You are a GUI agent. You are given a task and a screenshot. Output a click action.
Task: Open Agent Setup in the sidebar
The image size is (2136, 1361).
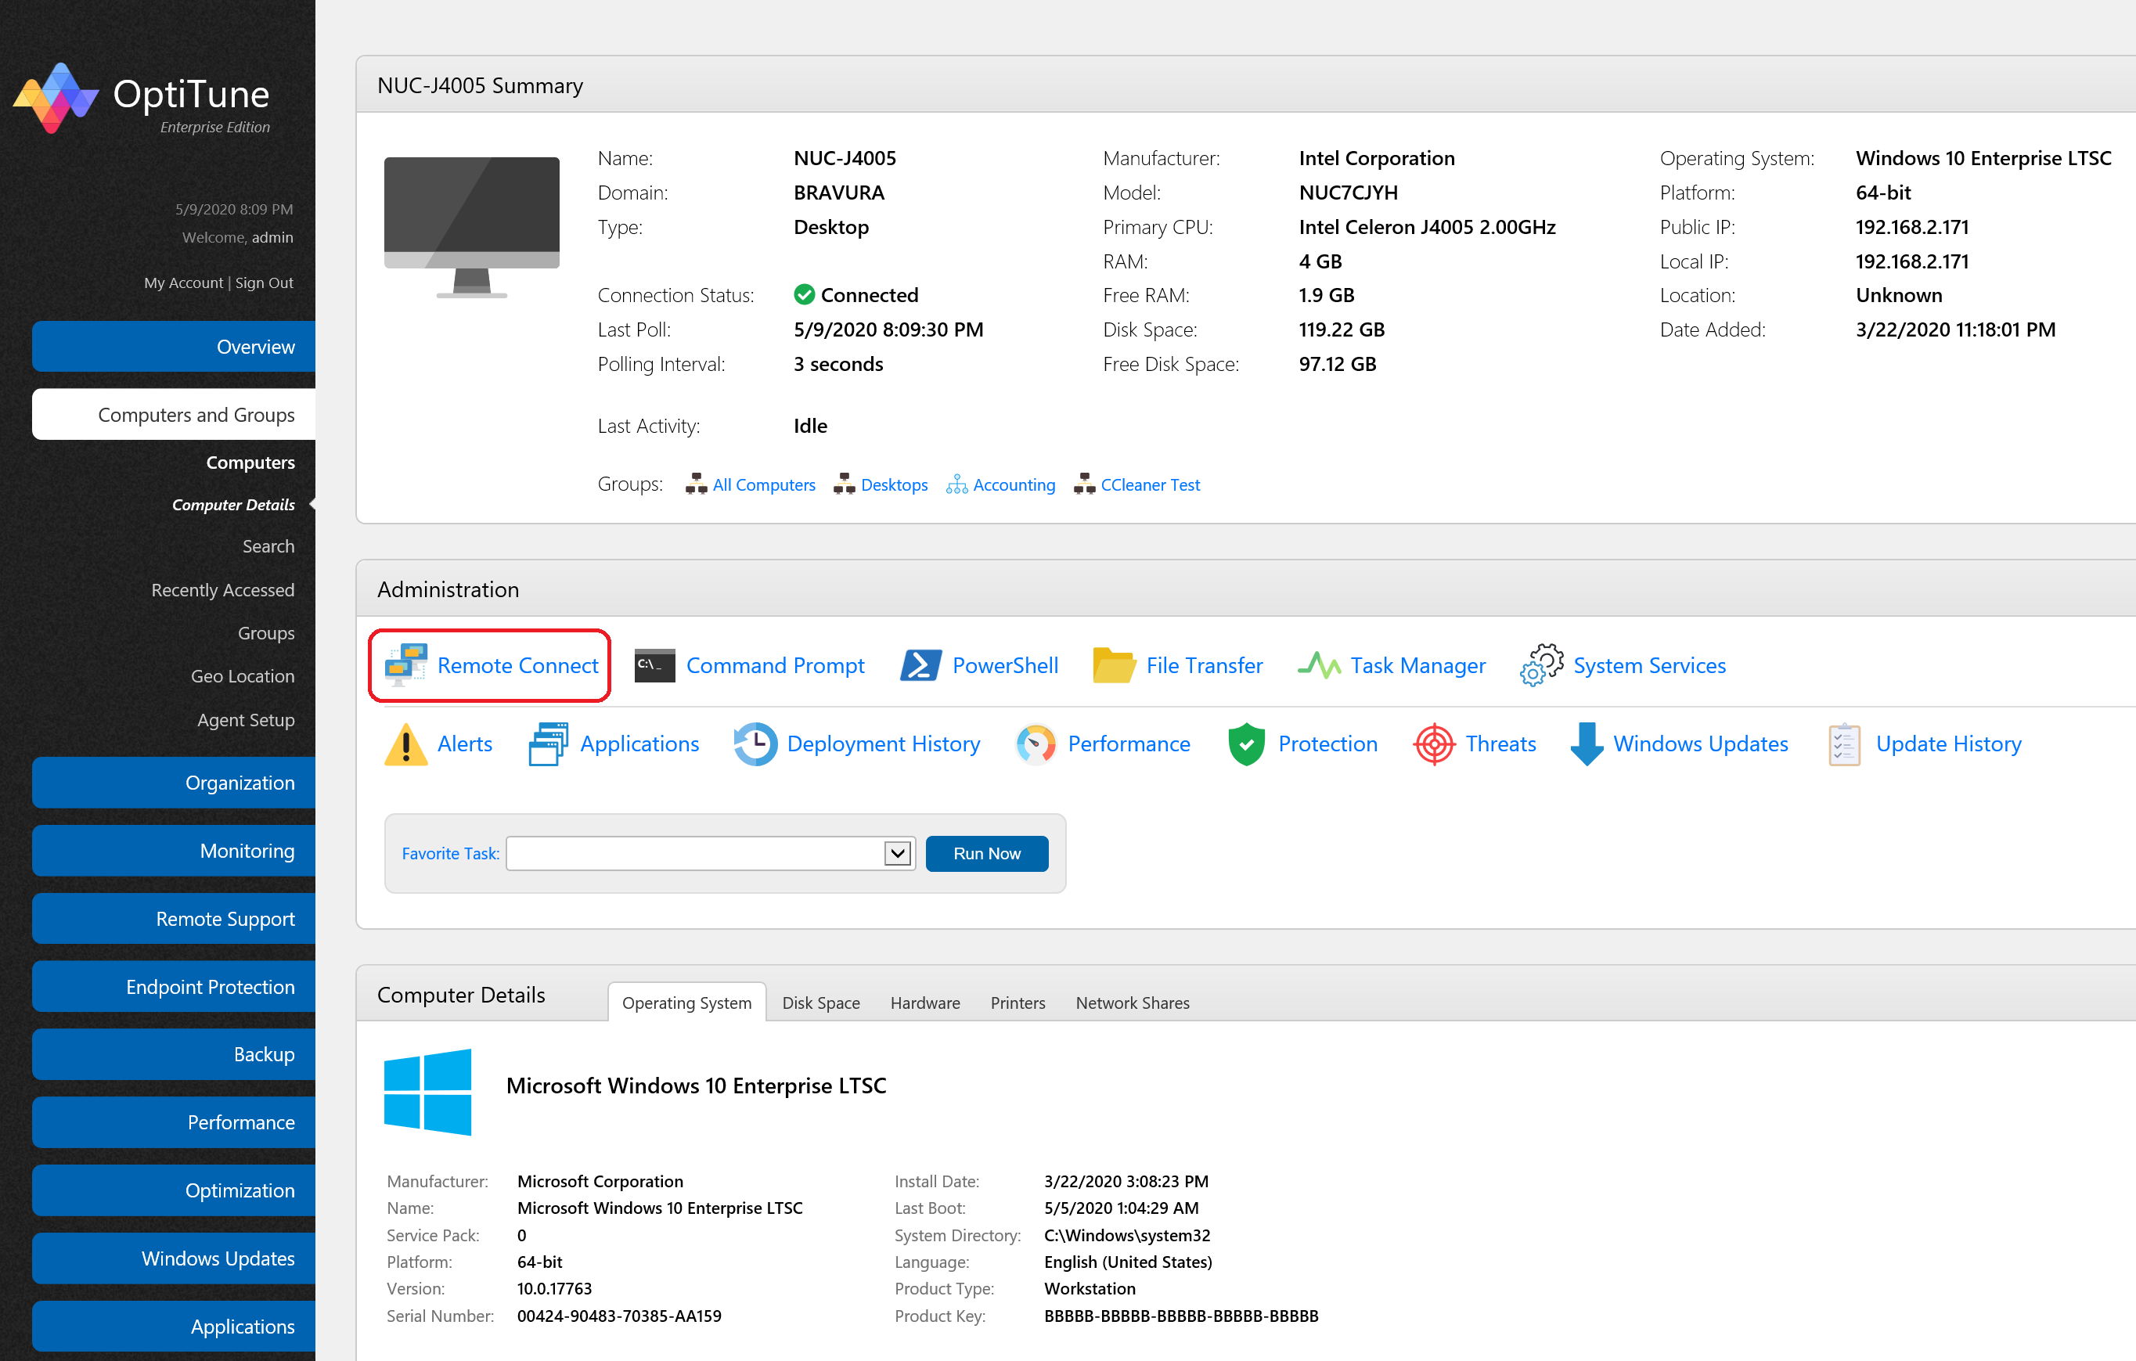tap(246, 721)
